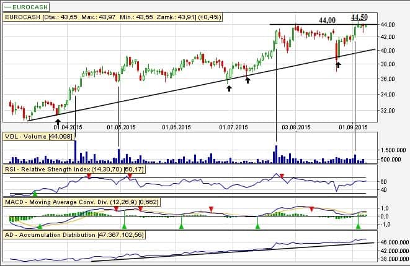Image resolution: width=410 pixels, height=266 pixels.
Task: Click the black arrow under the late-August low
Action: 337,64
